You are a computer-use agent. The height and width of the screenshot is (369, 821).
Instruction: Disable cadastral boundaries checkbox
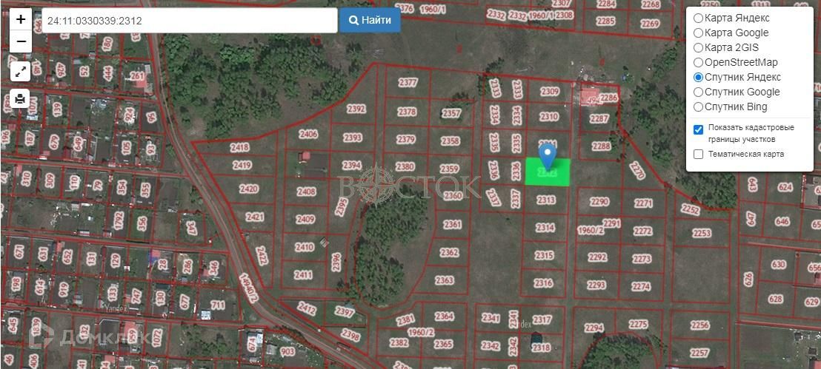[x=698, y=129]
